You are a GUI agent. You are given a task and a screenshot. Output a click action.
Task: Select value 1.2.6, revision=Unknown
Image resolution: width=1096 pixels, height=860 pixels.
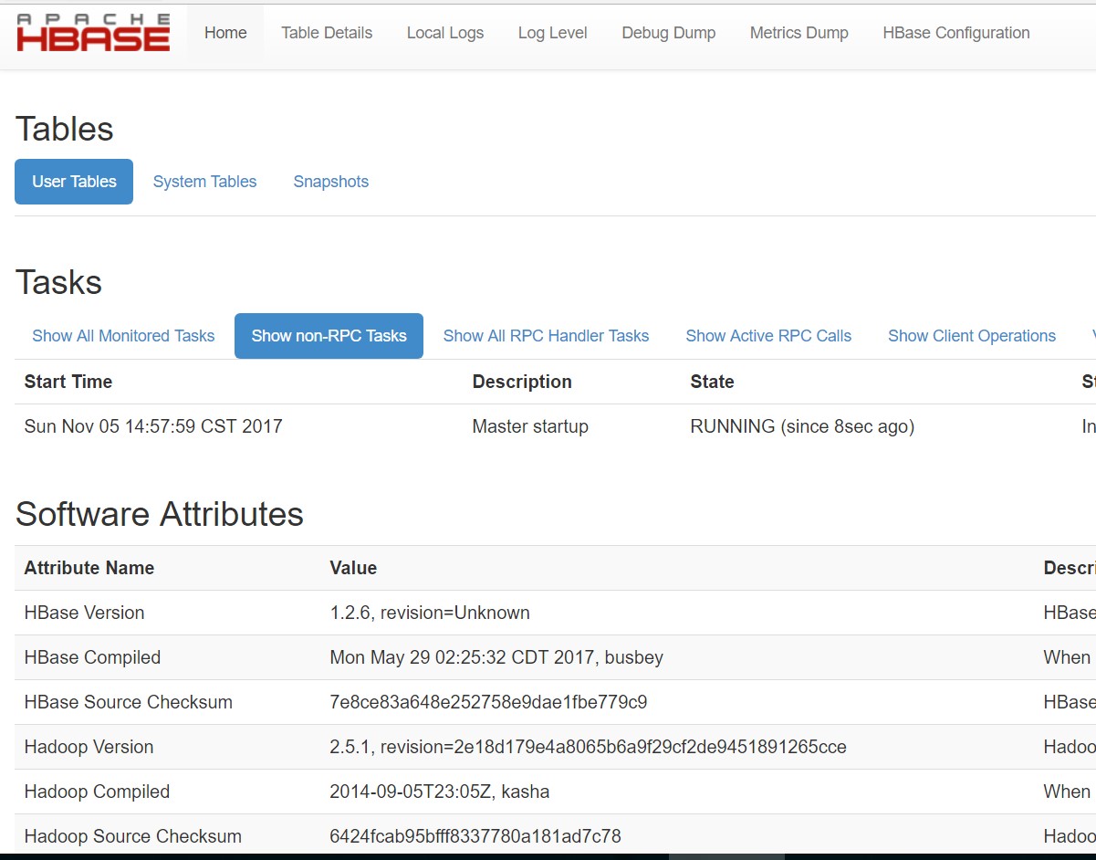click(x=430, y=613)
